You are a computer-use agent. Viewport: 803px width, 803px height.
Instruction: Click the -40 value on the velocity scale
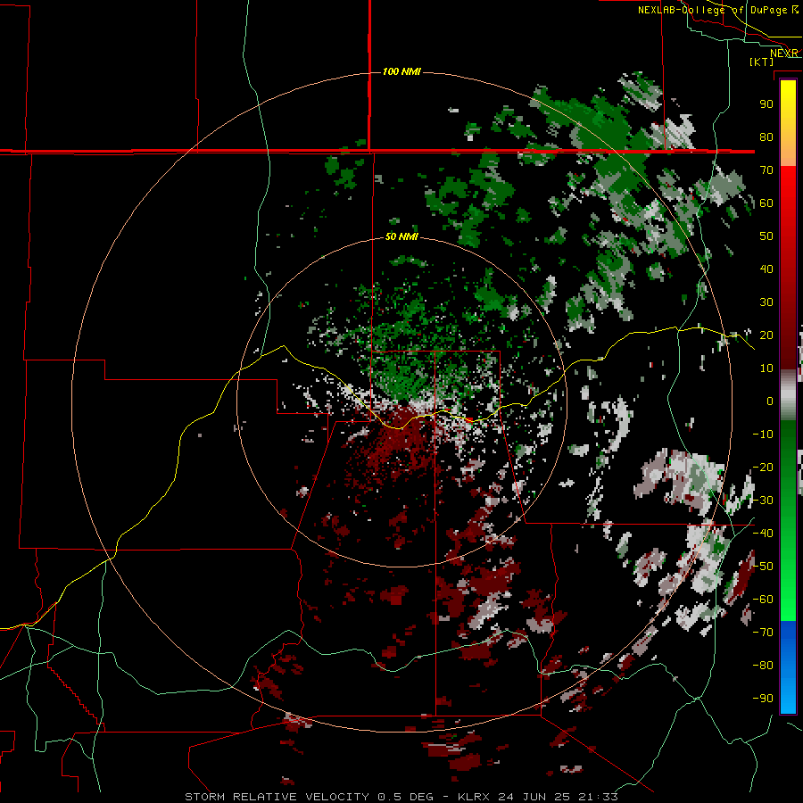(763, 534)
